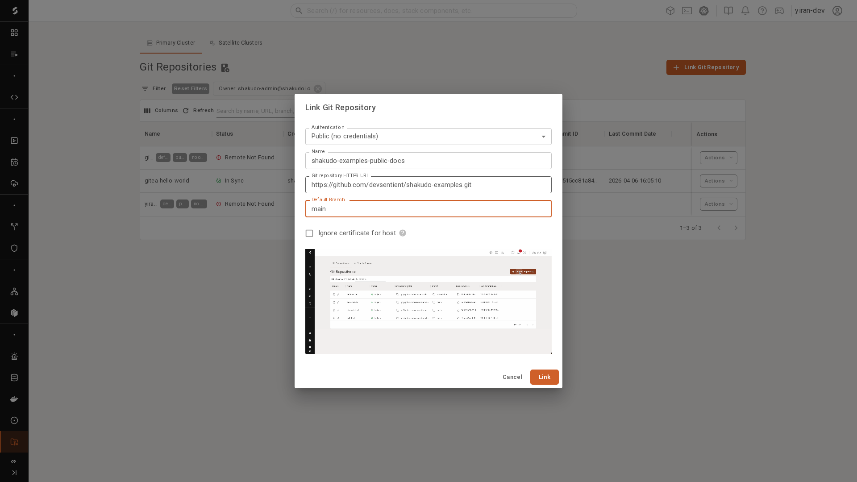
Task: Click the notifications bell icon
Action: point(745,11)
